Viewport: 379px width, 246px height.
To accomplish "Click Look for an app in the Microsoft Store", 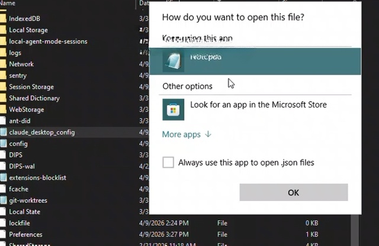I will pos(258,105).
